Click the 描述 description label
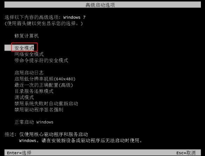The height and width of the screenshot is (156, 205). (10, 134)
